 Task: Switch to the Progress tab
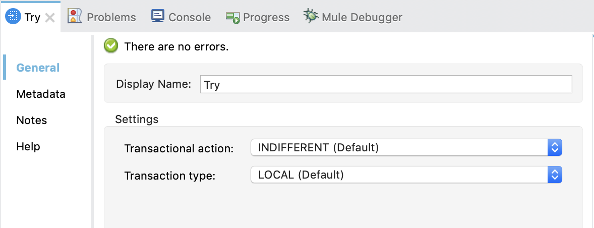[266, 17]
